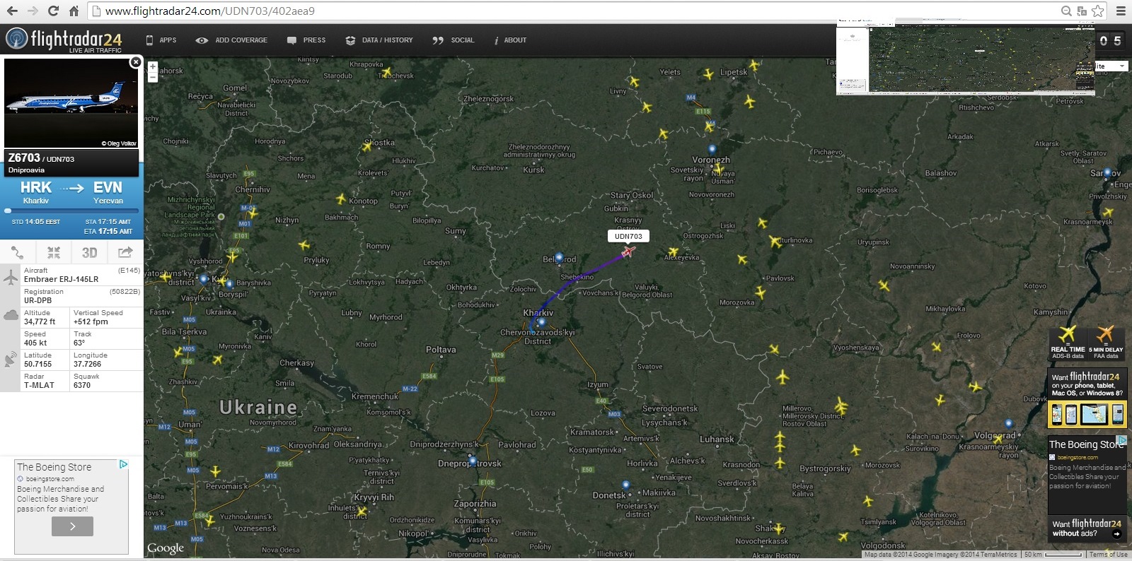Open the 3D cockpit view
The width and height of the screenshot is (1132, 561).
click(89, 252)
